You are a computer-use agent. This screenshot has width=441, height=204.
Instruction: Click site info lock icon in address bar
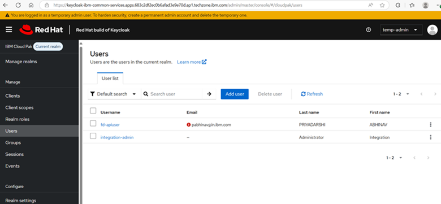point(47,5)
